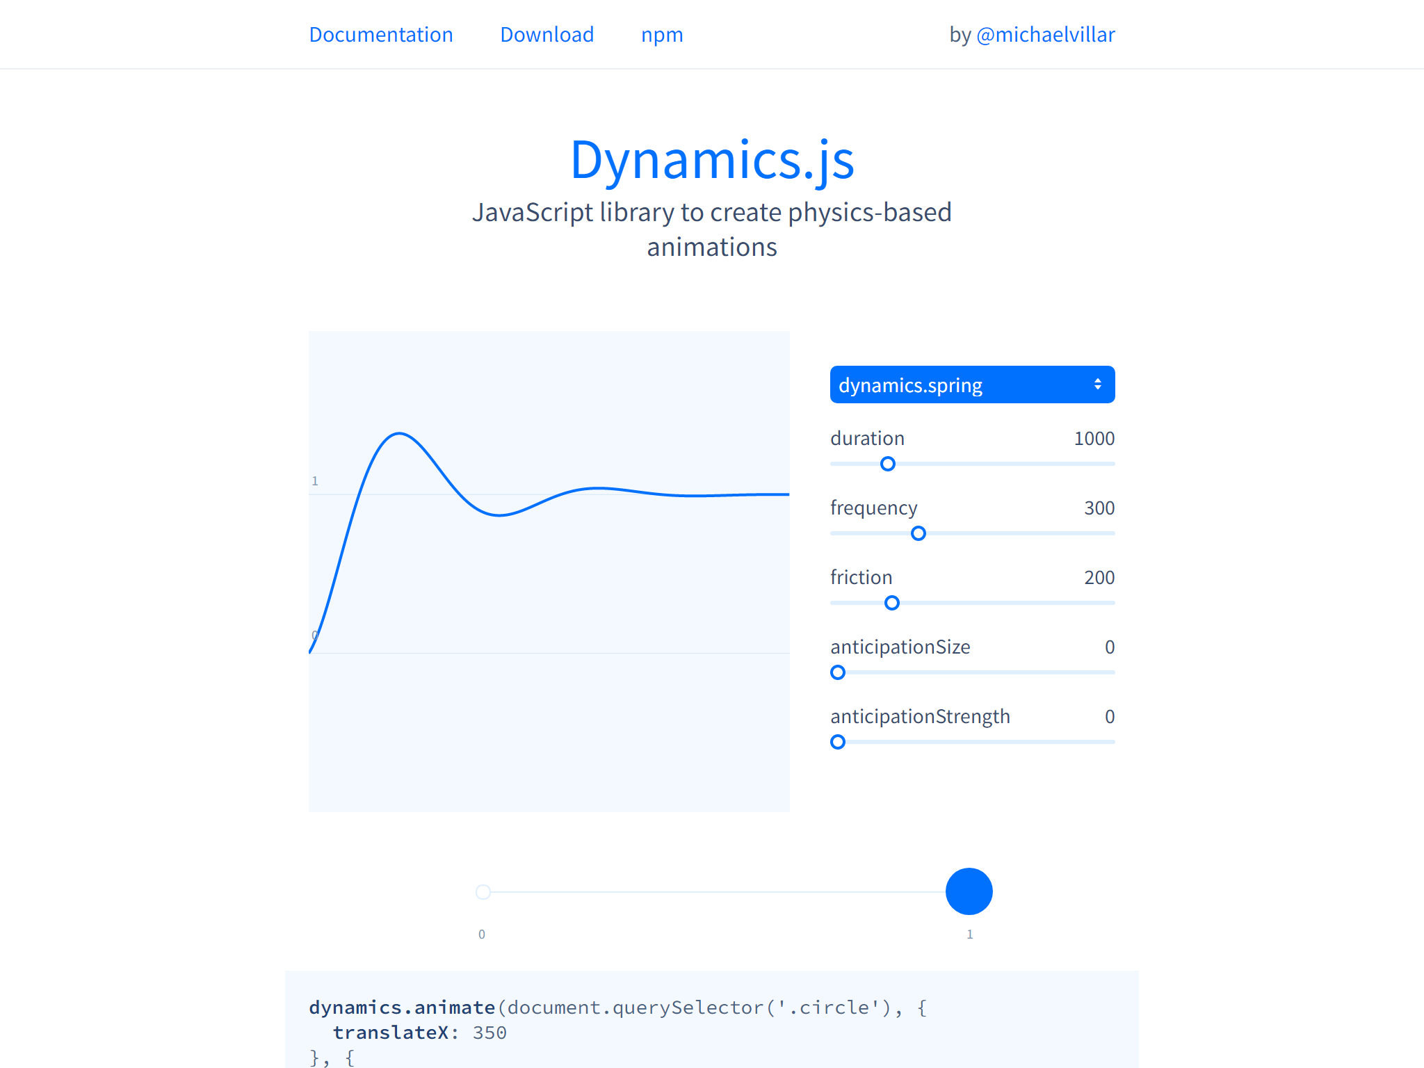Click the 1 label under blue circle
This screenshot has width=1424, height=1068.
click(970, 934)
